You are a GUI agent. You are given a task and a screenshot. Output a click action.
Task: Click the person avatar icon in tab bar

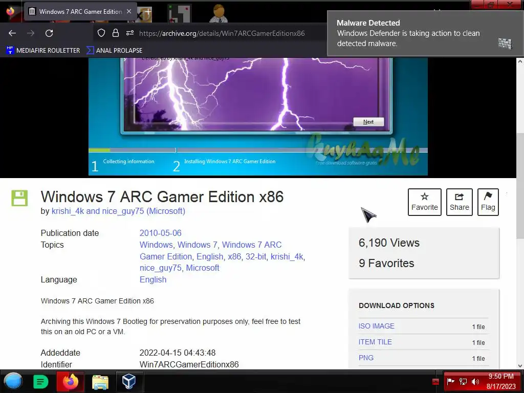[219, 13]
